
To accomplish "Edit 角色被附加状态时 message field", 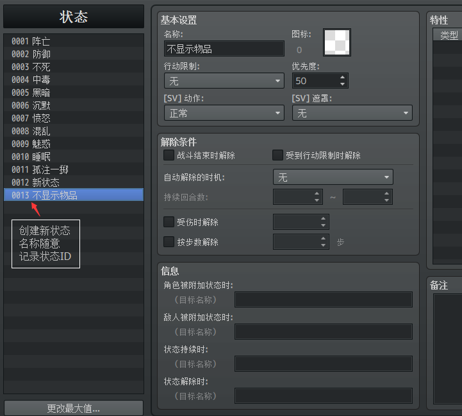I will pyautogui.click(x=324, y=300).
